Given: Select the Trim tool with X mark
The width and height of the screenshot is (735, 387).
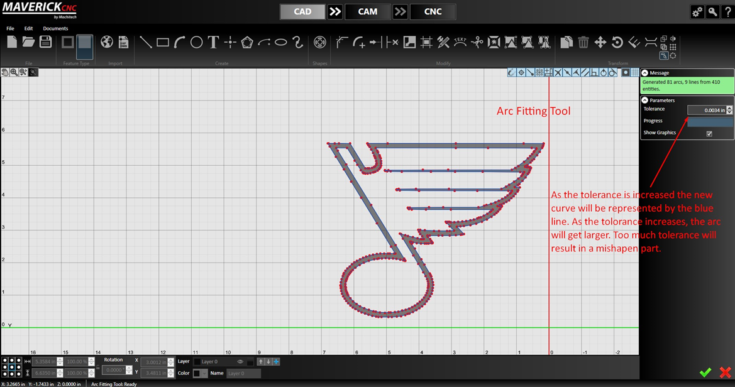Looking at the screenshot, I should [x=392, y=43].
